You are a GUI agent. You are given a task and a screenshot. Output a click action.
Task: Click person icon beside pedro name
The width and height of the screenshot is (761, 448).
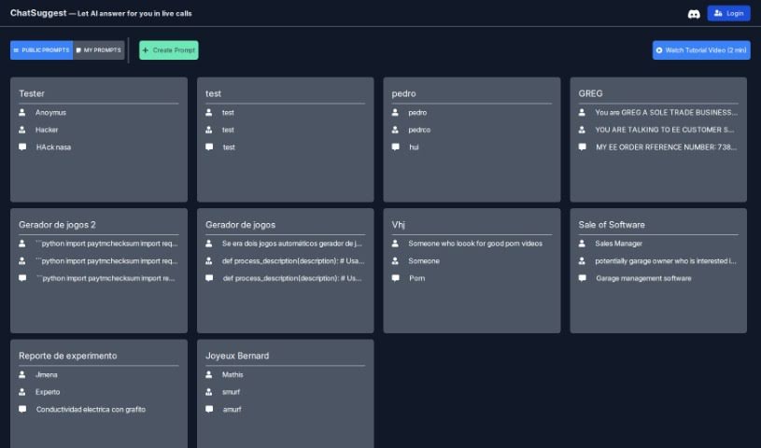[395, 112]
